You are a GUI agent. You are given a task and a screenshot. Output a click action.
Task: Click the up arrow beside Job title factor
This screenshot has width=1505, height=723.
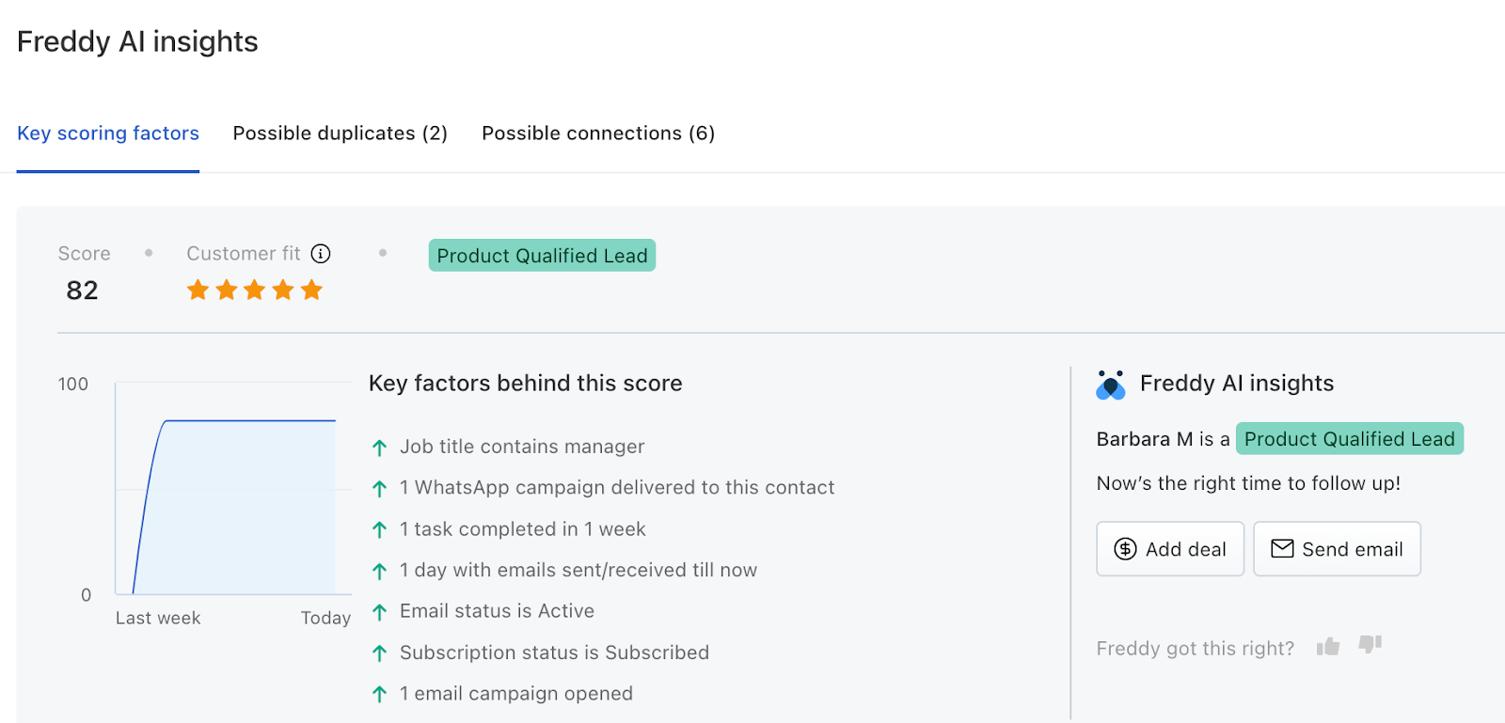click(379, 448)
